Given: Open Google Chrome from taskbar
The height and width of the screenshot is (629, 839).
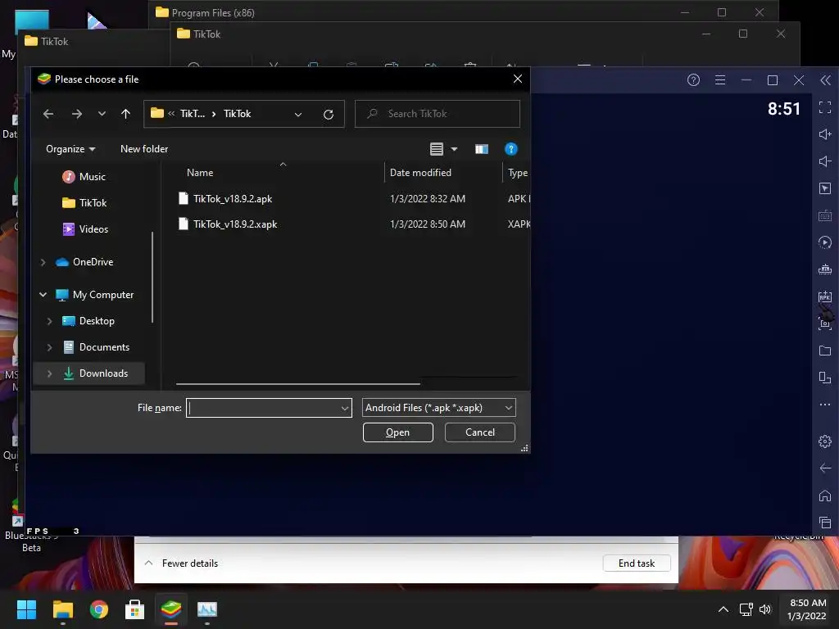Looking at the screenshot, I should pos(99,609).
